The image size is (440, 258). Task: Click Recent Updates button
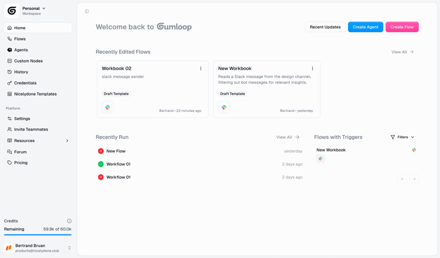pos(325,27)
